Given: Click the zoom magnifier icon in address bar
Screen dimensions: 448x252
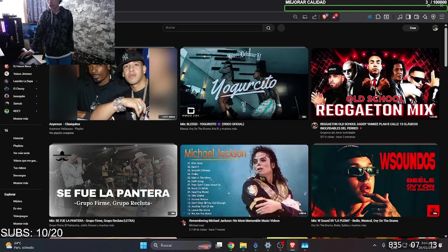Looking at the screenshot, I should tap(295, 17).
